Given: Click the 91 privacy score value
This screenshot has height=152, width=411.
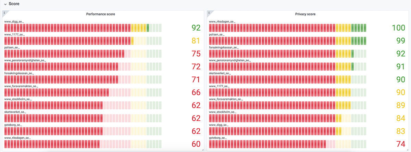Looking at the screenshot, I should click(401, 67).
